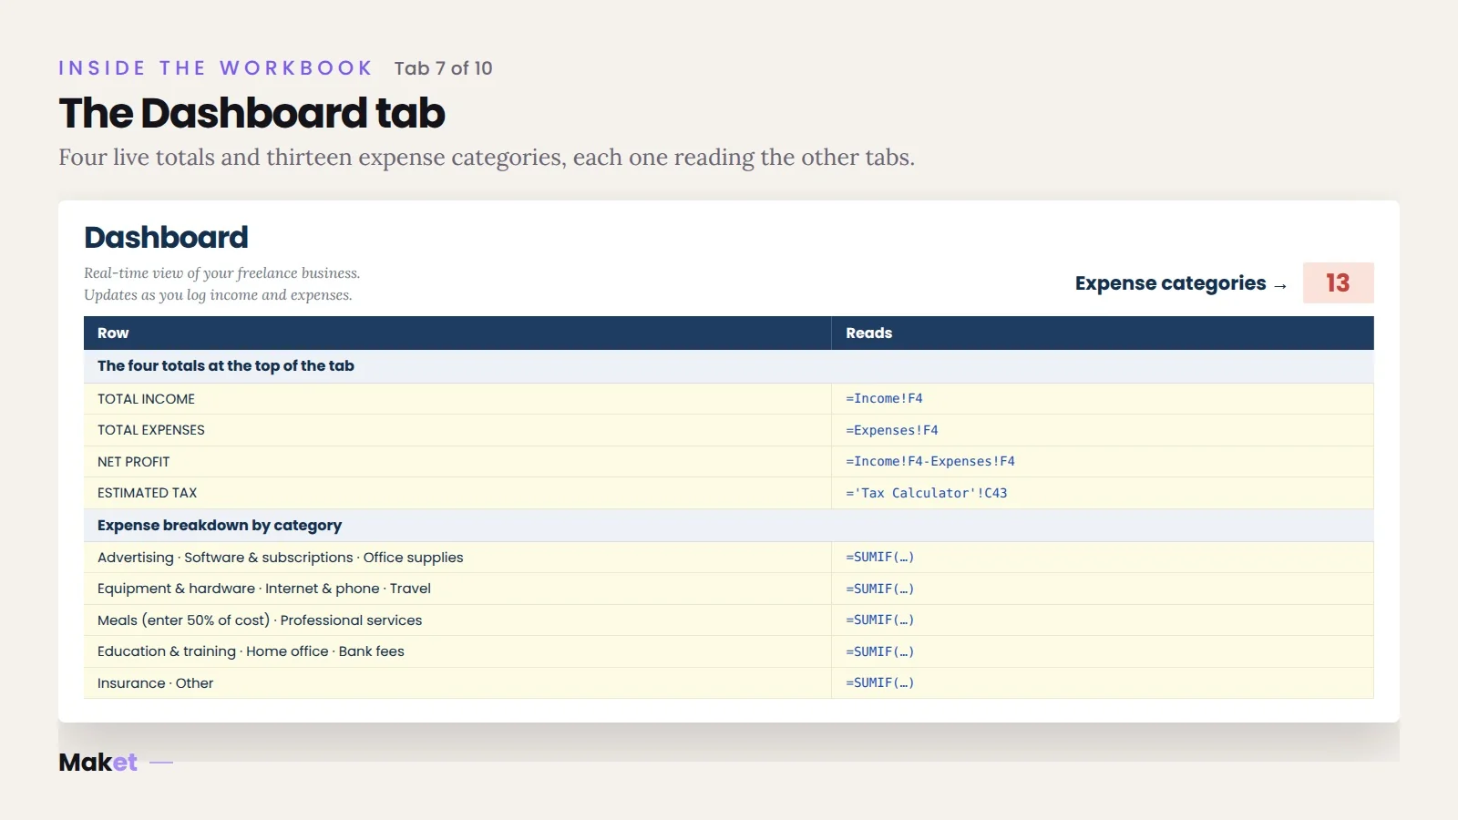The width and height of the screenshot is (1458, 820).
Task: Click the 'The Dashboard tab' slide title
Action: [252, 113]
